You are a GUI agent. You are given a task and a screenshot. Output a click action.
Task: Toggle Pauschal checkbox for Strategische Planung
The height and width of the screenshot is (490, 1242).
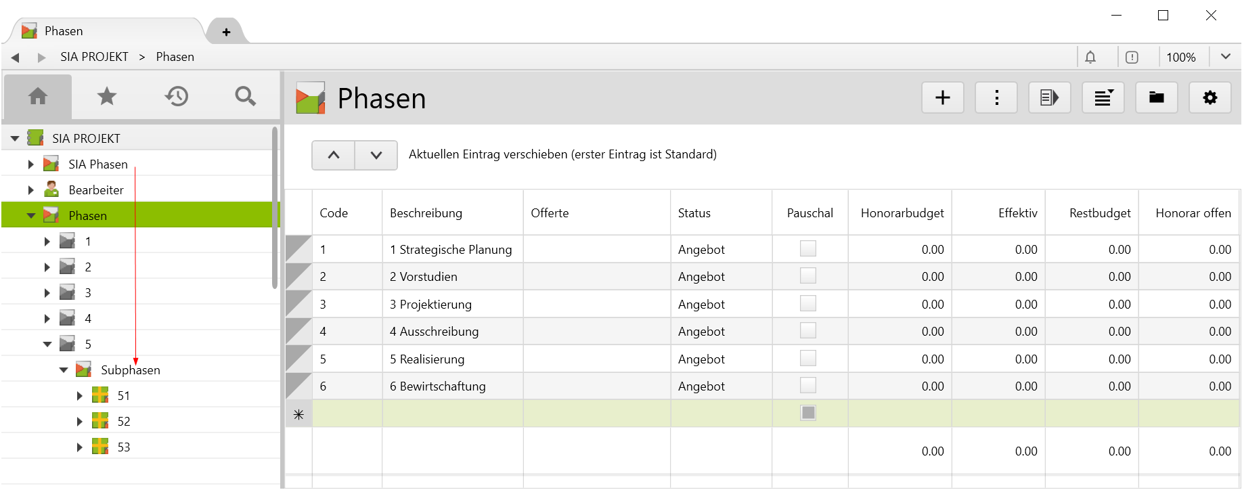point(807,249)
